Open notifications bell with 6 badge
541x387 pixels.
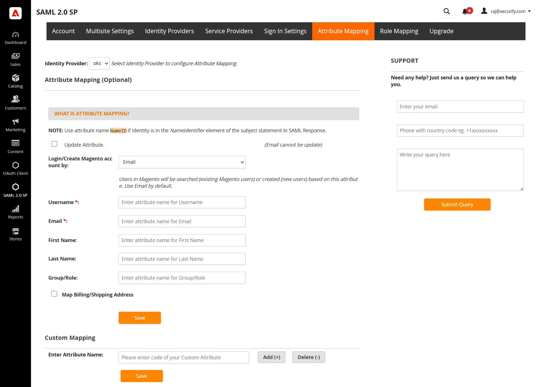coord(467,11)
